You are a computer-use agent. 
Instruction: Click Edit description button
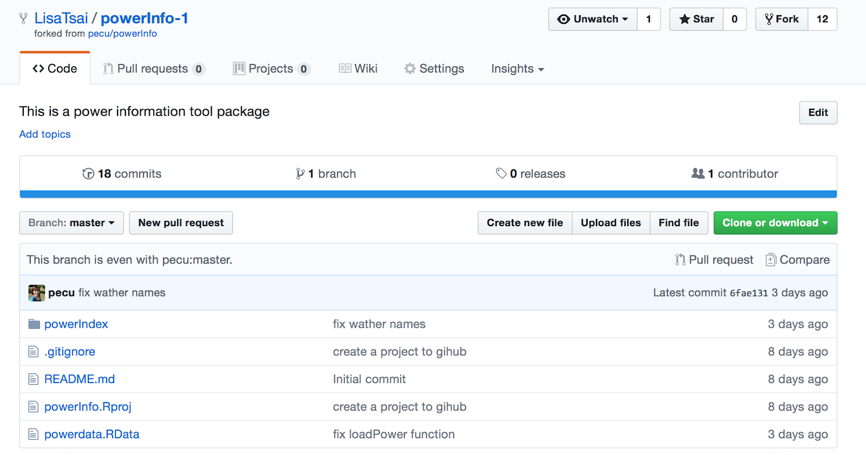818,113
